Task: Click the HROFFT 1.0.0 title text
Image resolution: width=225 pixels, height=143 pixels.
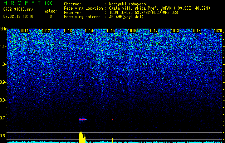Action: coord(28,3)
